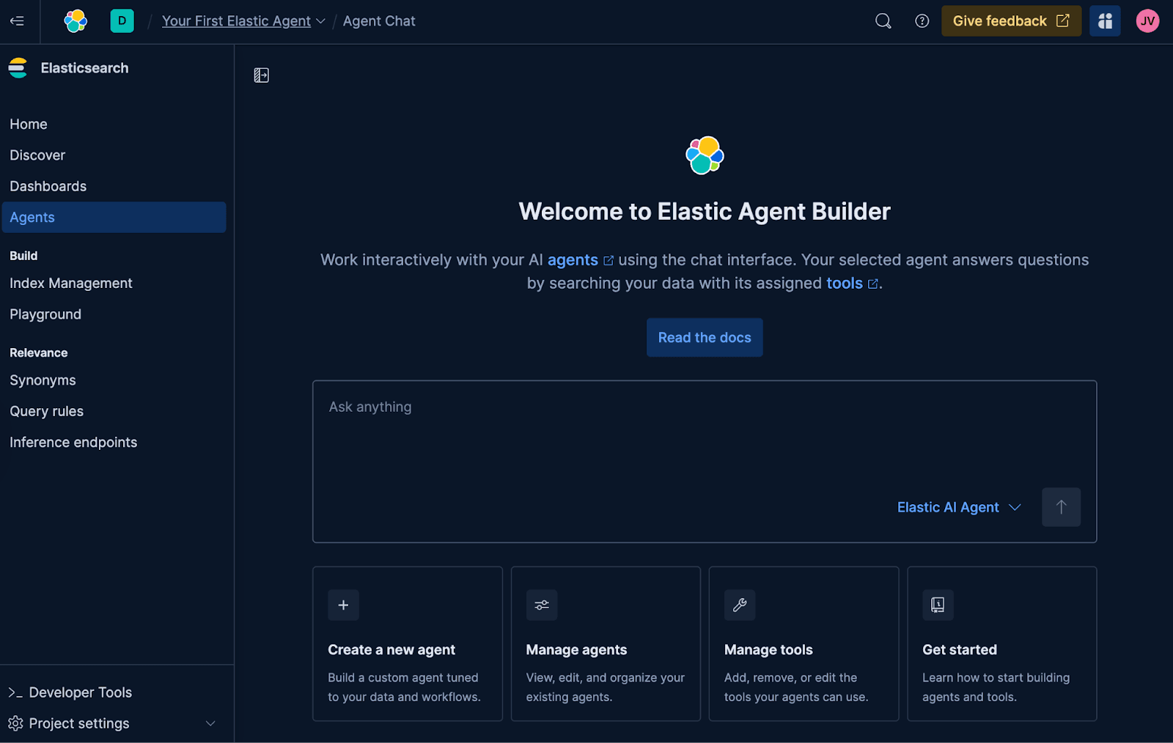Click the Read the docs button
Viewport: 1173px width, 743px height.
pos(704,337)
